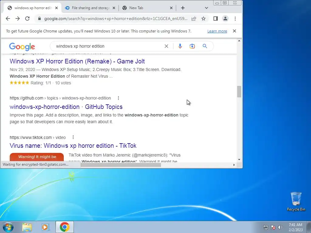Click the address bar URL
The height and width of the screenshot is (233, 311).
pyautogui.click(x=116, y=19)
